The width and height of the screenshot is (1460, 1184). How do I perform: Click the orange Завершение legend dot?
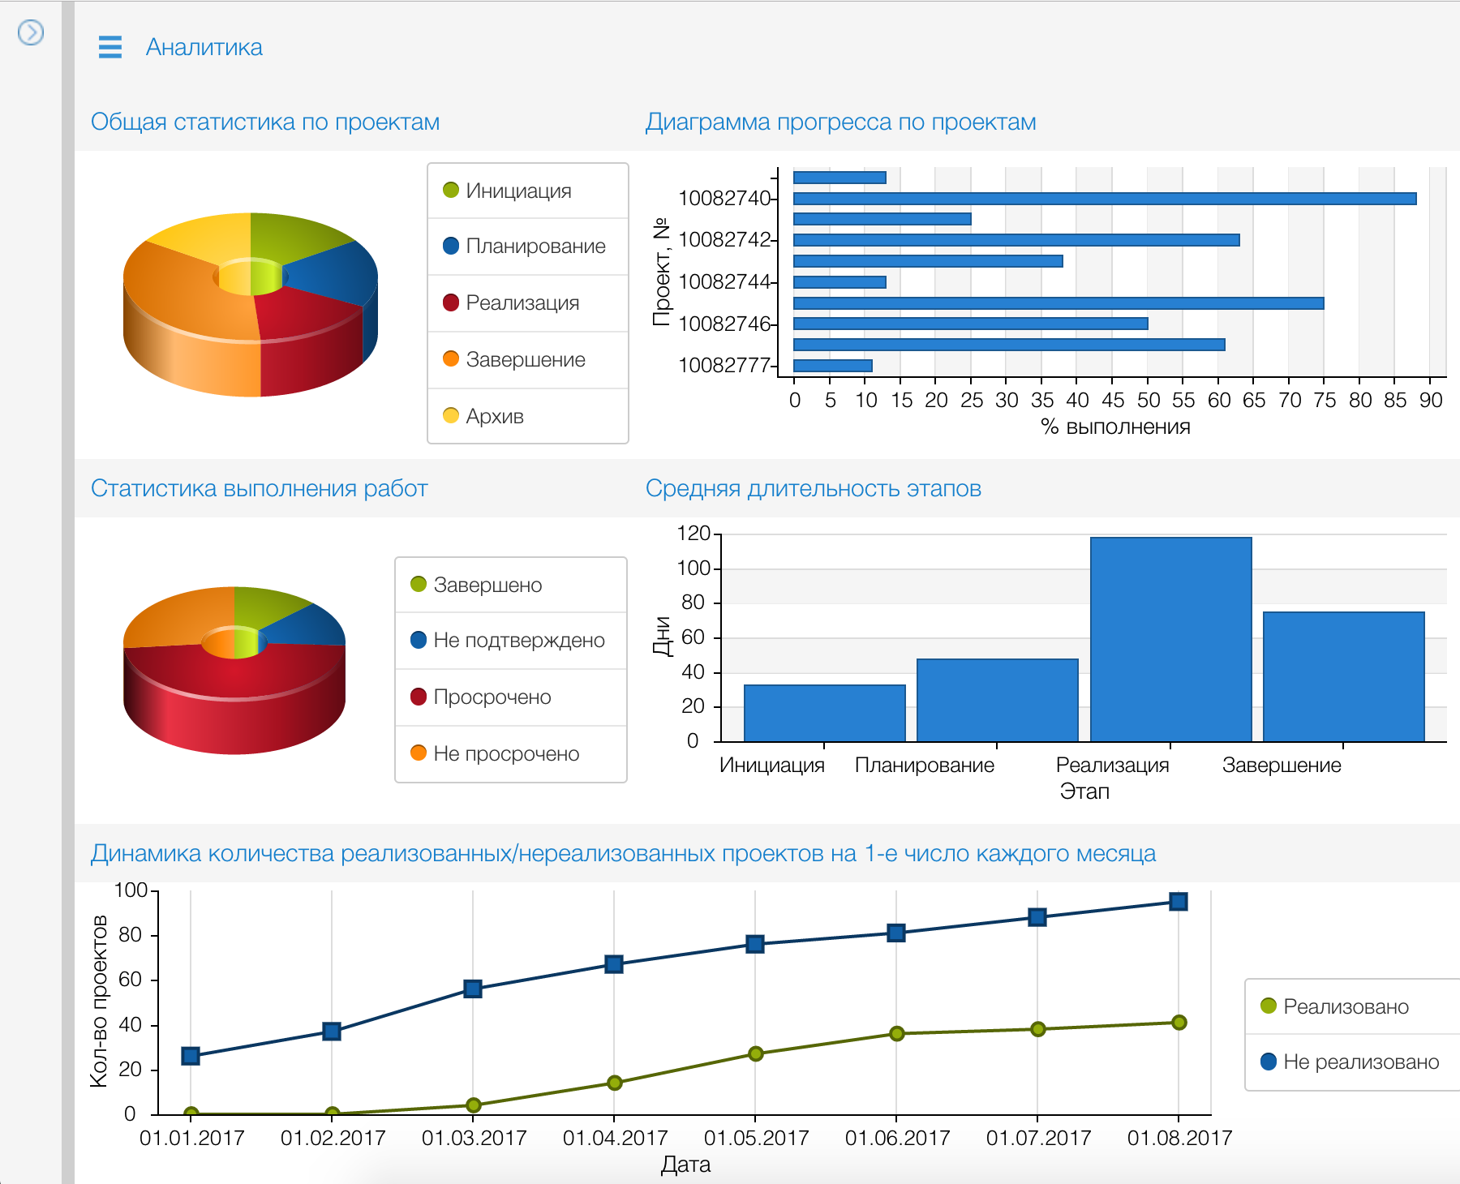tap(451, 358)
